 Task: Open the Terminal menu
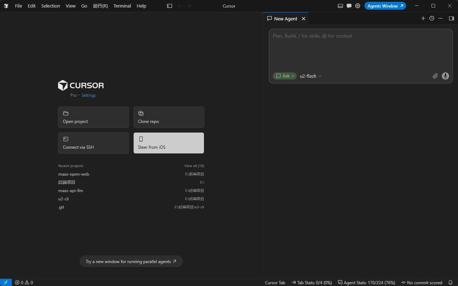coord(122,6)
